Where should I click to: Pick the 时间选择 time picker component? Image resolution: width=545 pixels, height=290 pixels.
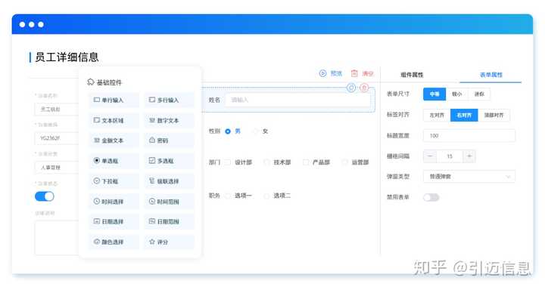tap(114, 202)
